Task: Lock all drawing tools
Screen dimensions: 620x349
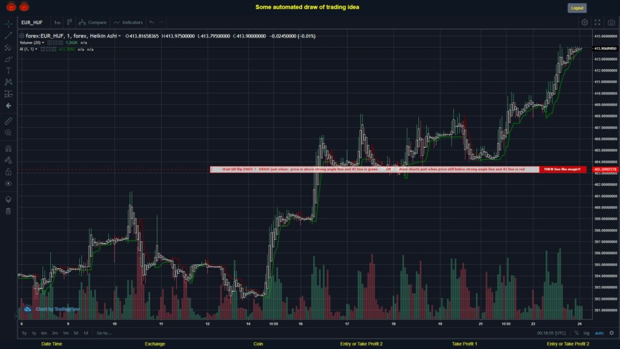Action: point(8,171)
